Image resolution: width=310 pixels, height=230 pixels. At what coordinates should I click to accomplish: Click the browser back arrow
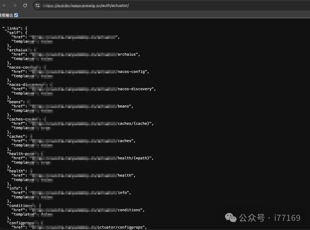4,5
